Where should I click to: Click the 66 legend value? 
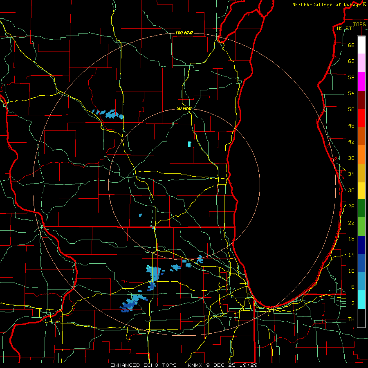coord(351,45)
